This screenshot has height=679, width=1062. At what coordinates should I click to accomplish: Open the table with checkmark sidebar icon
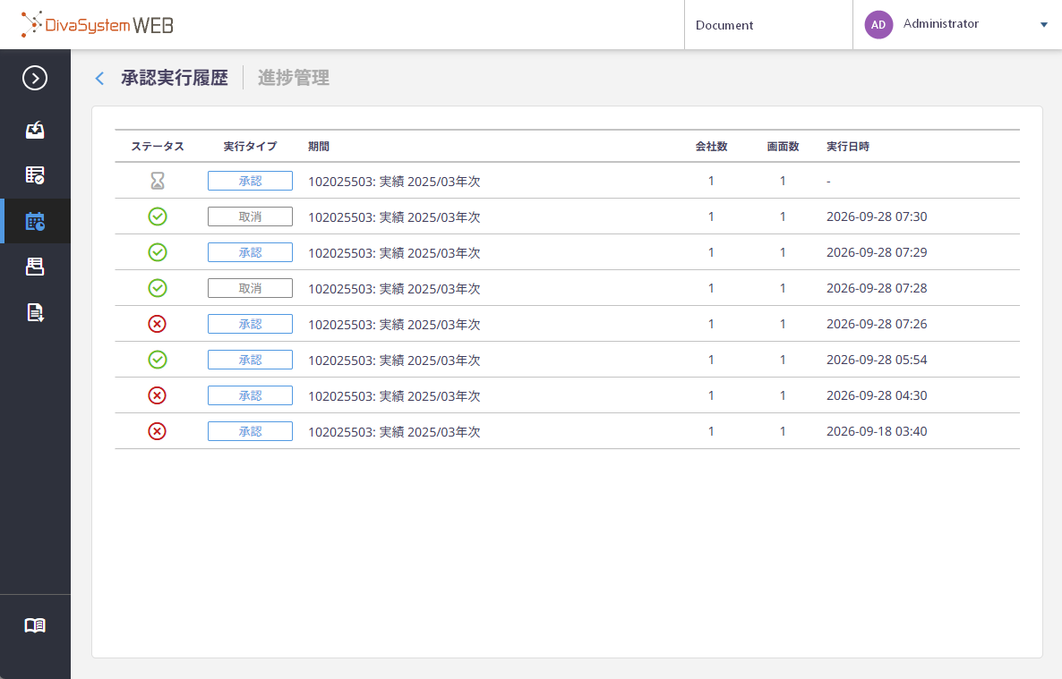pos(35,175)
